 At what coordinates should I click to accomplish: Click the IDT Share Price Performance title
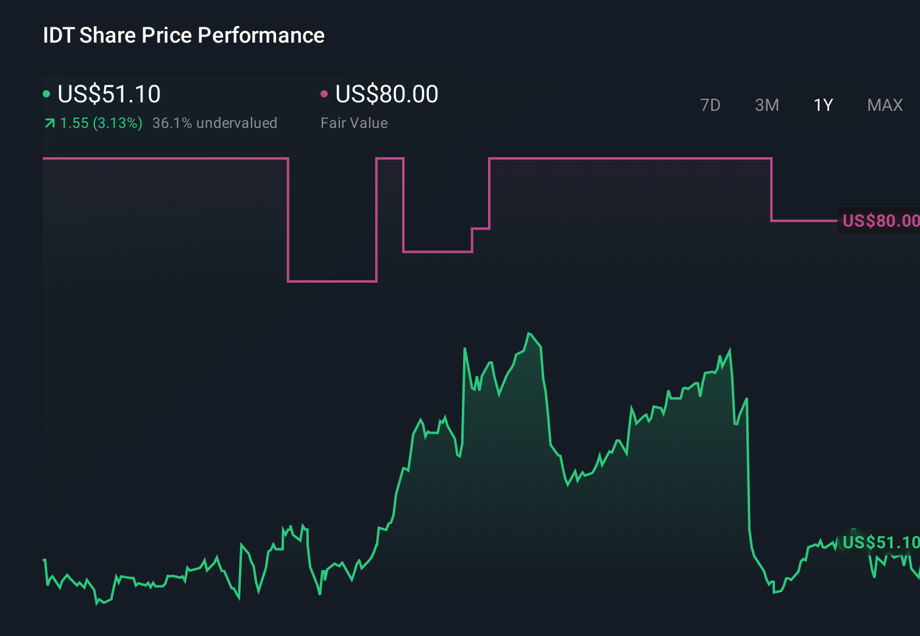[x=183, y=35]
